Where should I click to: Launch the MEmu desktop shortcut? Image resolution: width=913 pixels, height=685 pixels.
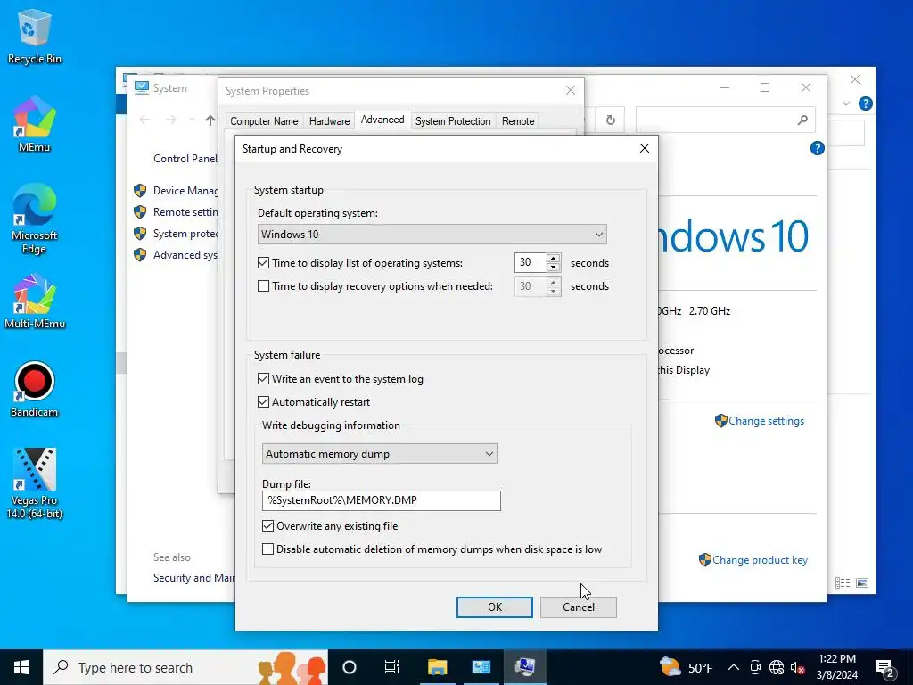35,124
